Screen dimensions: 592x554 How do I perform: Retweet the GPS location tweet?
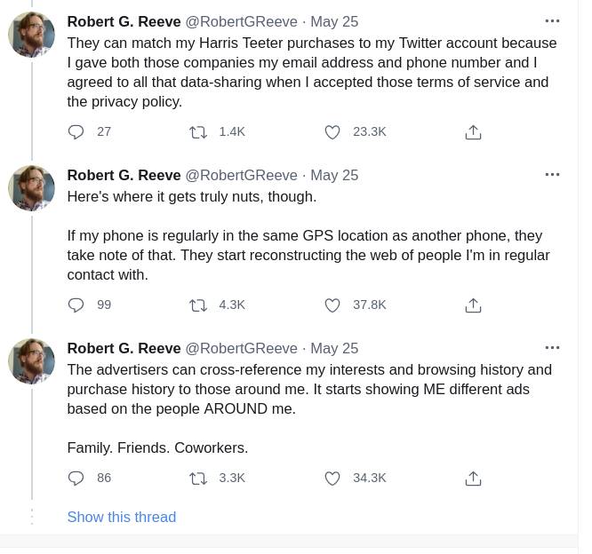click(x=198, y=305)
